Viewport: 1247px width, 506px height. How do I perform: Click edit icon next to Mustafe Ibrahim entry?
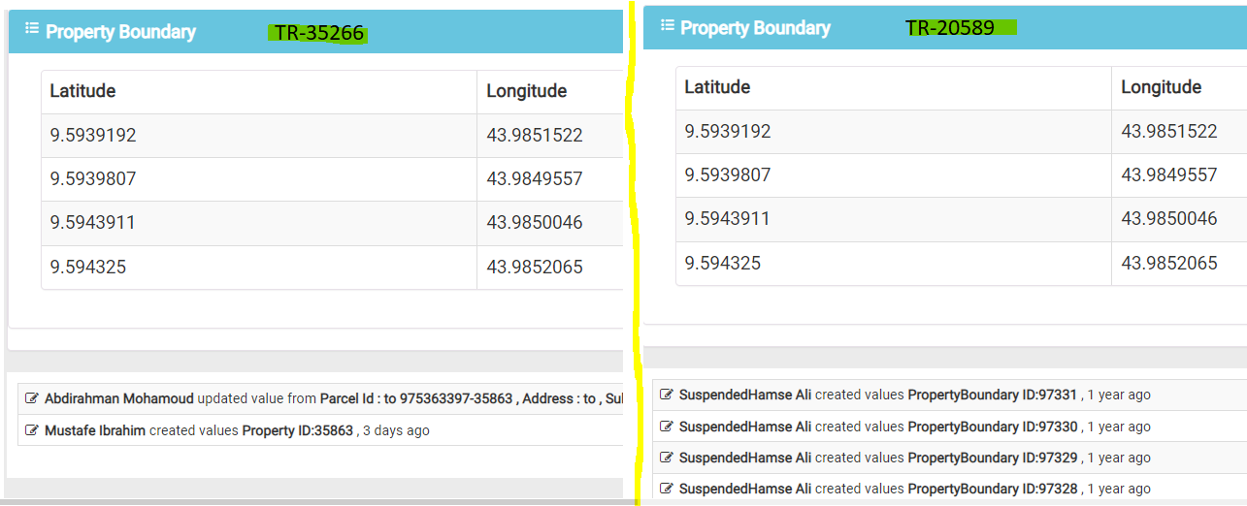[32, 429]
